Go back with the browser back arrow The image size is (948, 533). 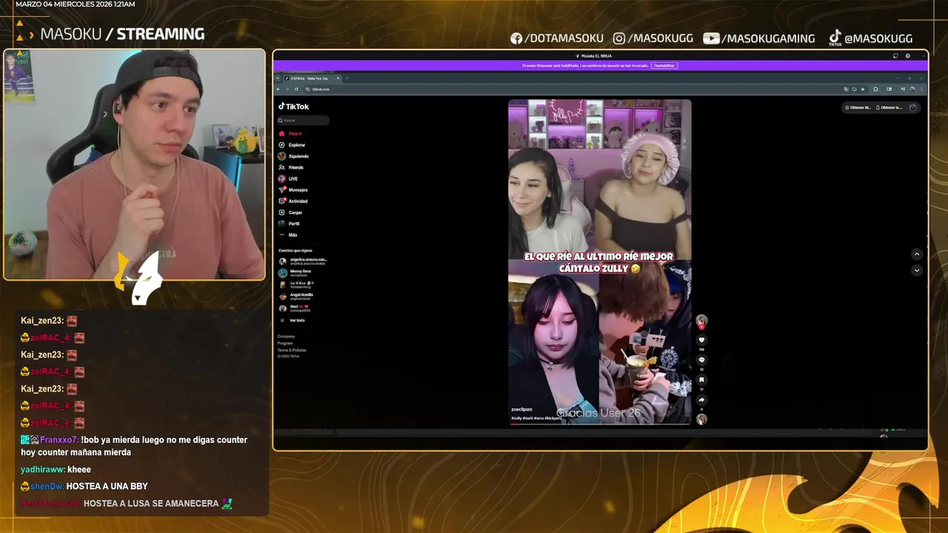[x=278, y=89]
